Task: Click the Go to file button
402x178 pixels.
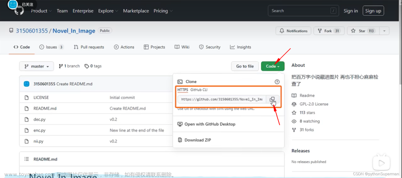Action: 245,66
